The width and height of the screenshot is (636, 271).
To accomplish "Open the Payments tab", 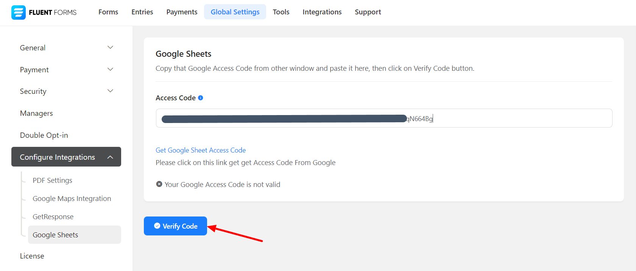I will (182, 12).
